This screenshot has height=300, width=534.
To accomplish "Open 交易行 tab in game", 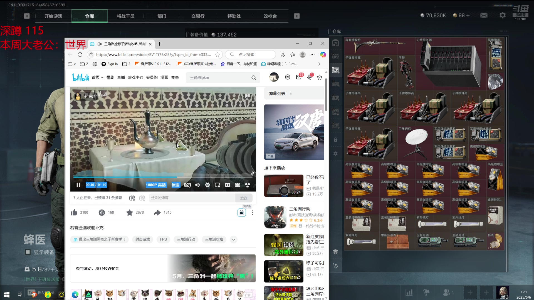I will tap(198, 16).
